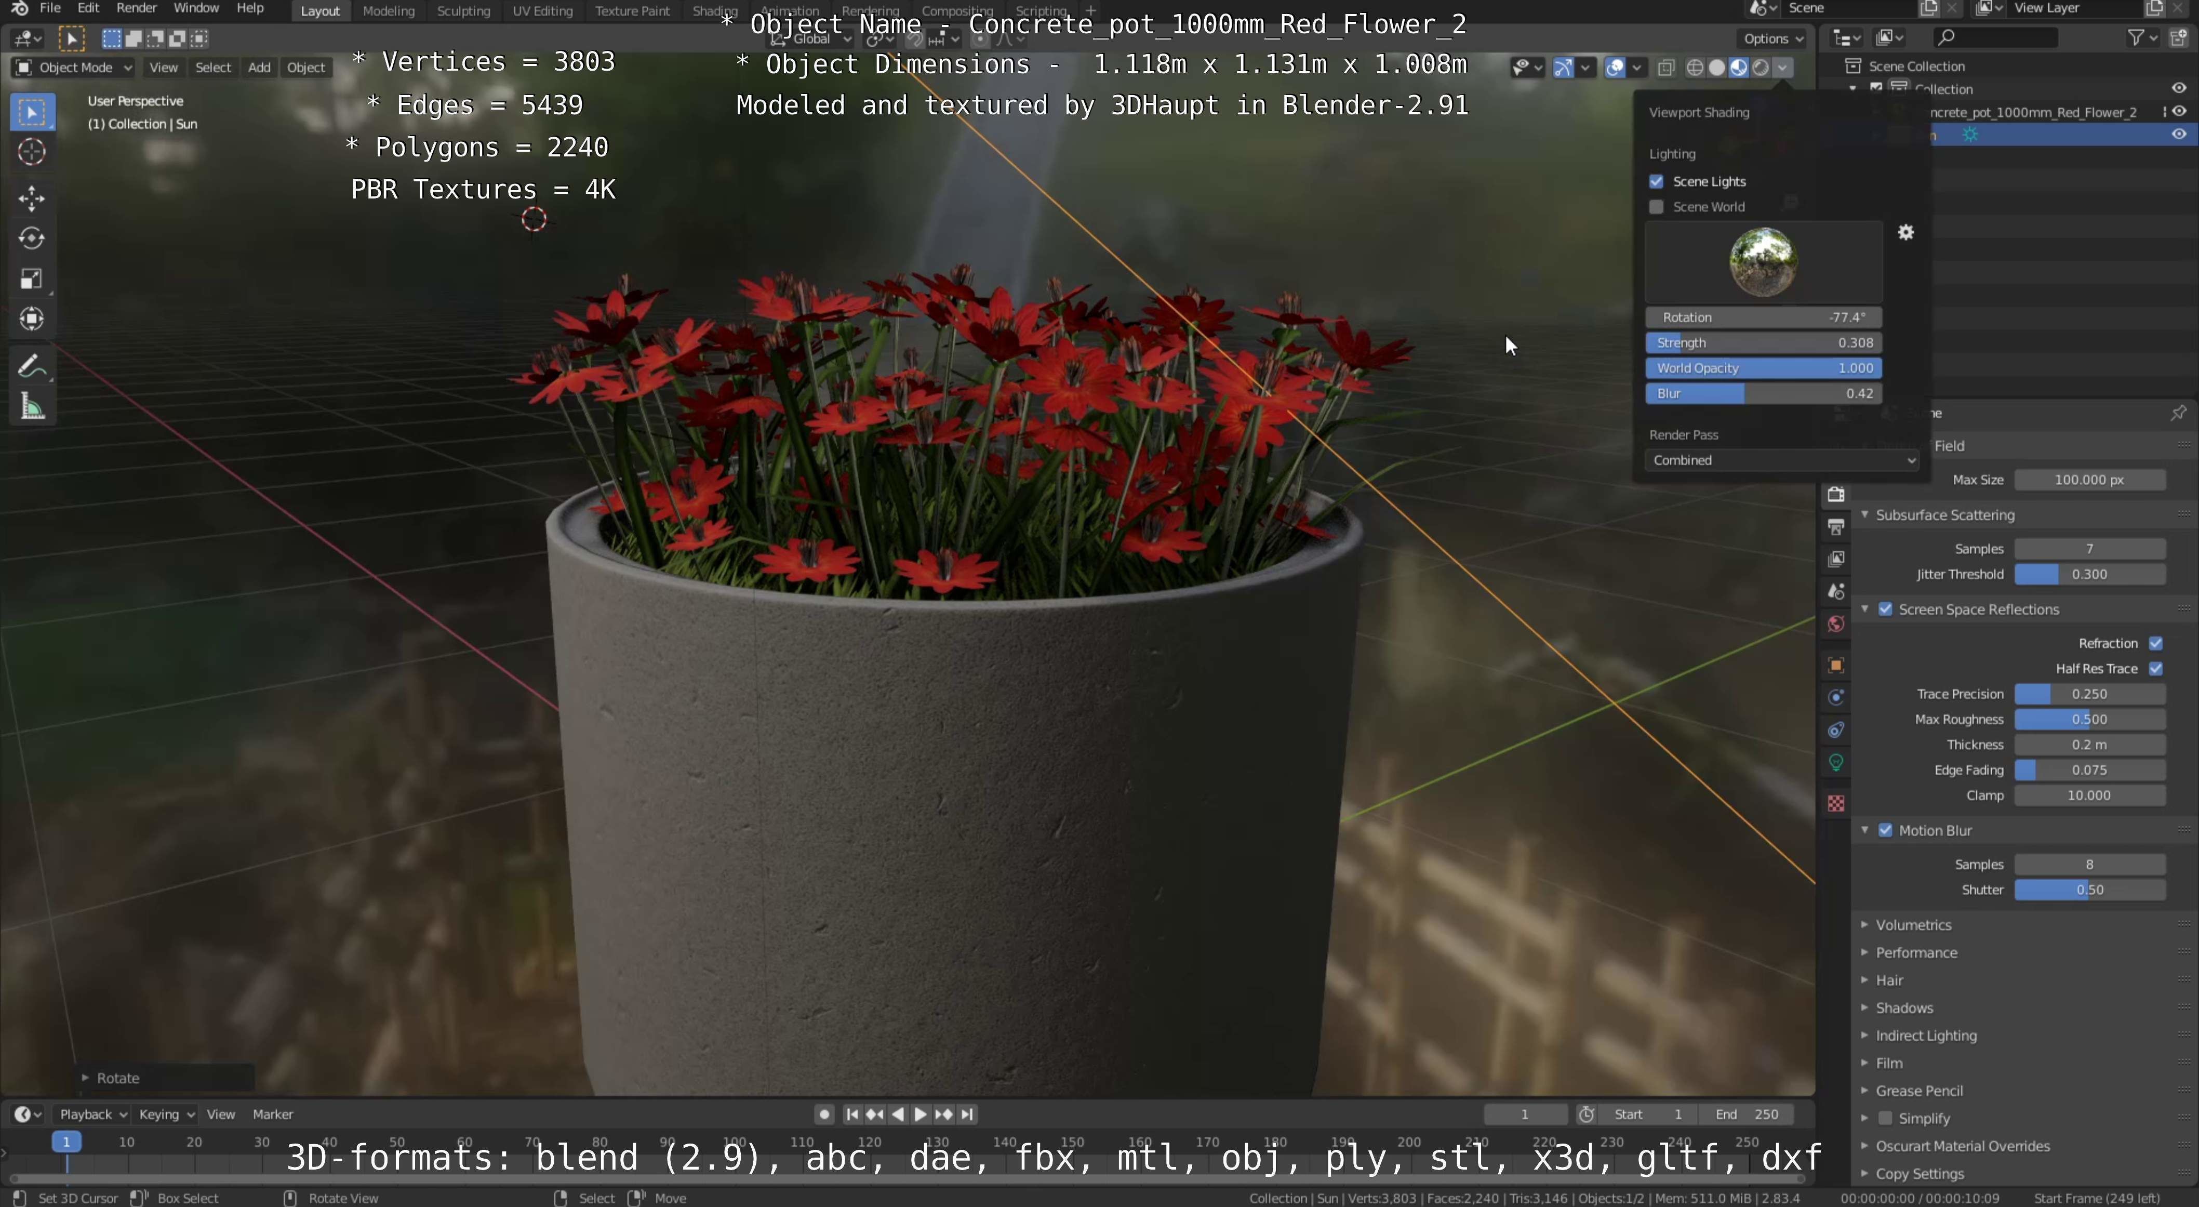Adjust Jitter Threshold slider
The image size is (2199, 1207).
(x=2090, y=575)
